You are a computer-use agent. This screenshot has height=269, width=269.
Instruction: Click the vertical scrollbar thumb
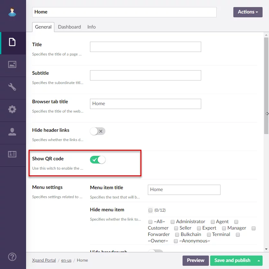pos(266,83)
